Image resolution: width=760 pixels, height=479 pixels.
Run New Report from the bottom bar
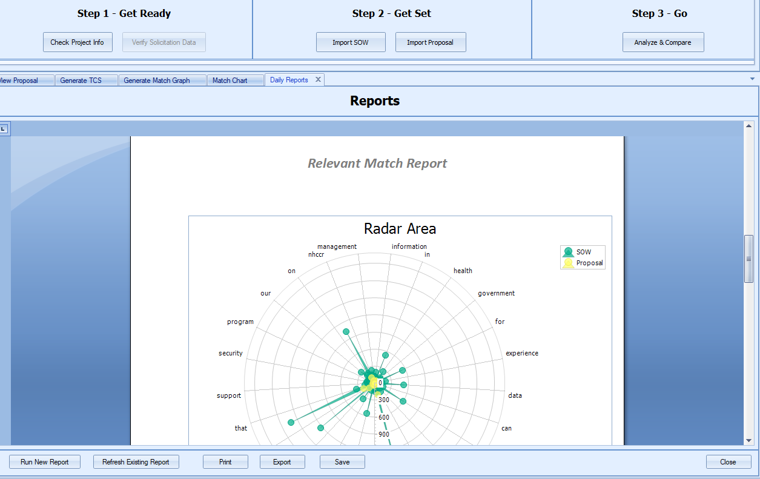click(44, 461)
